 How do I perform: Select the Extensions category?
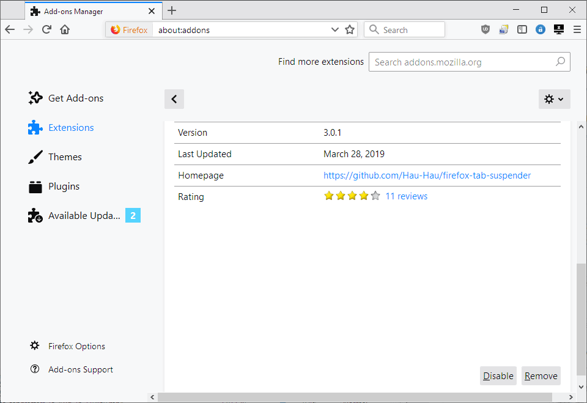click(71, 128)
